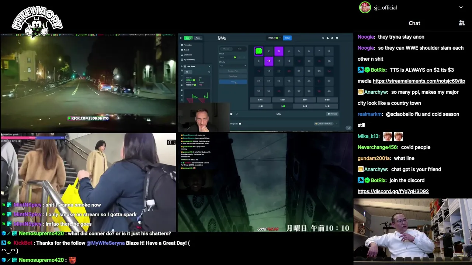Click the Challenges prize pill

[x=324, y=124]
